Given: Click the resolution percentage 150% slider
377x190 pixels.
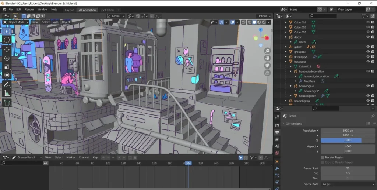Looking at the screenshot, I should 348,140.
